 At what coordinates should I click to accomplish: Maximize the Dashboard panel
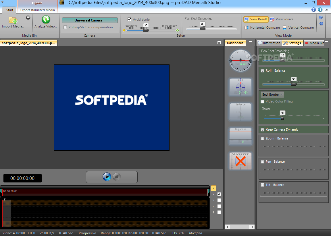pyautogui.click(x=250, y=43)
